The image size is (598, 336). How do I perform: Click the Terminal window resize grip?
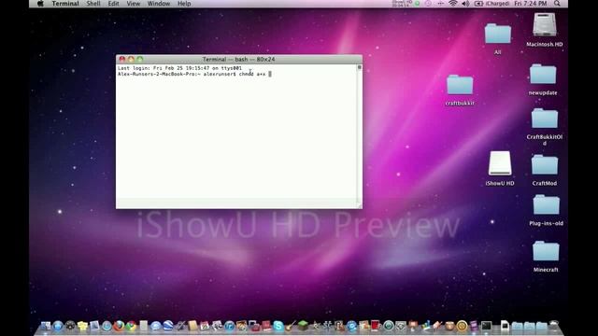[x=359, y=205]
